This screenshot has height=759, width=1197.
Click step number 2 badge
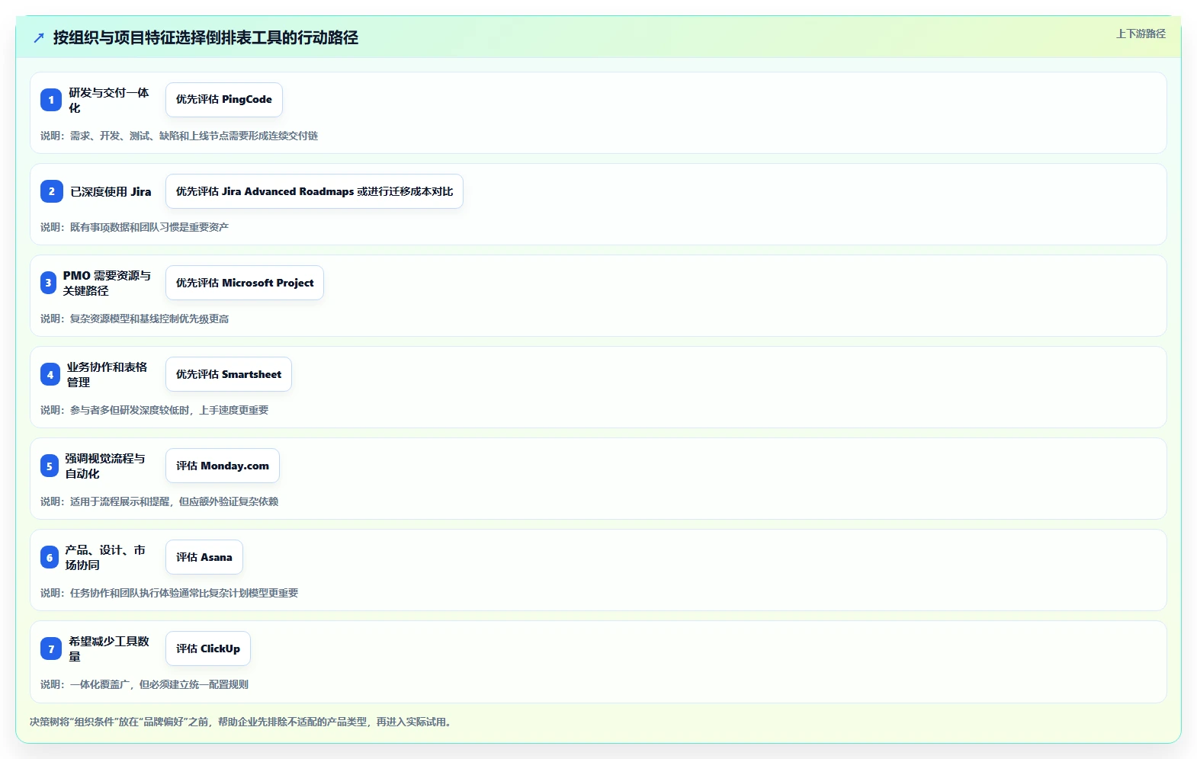coord(51,191)
